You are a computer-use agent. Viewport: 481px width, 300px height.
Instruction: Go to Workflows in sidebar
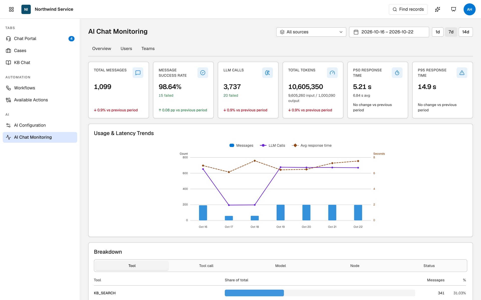tap(40, 88)
